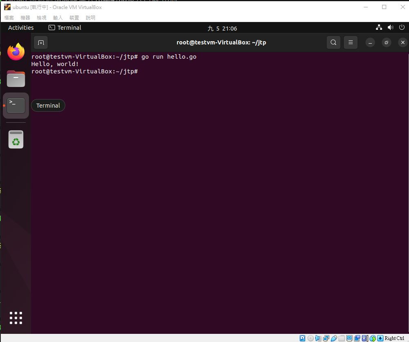Viewport: 409px width, 342px height.
Task: Click the Terminal icon in the dock
Action: click(x=16, y=105)
